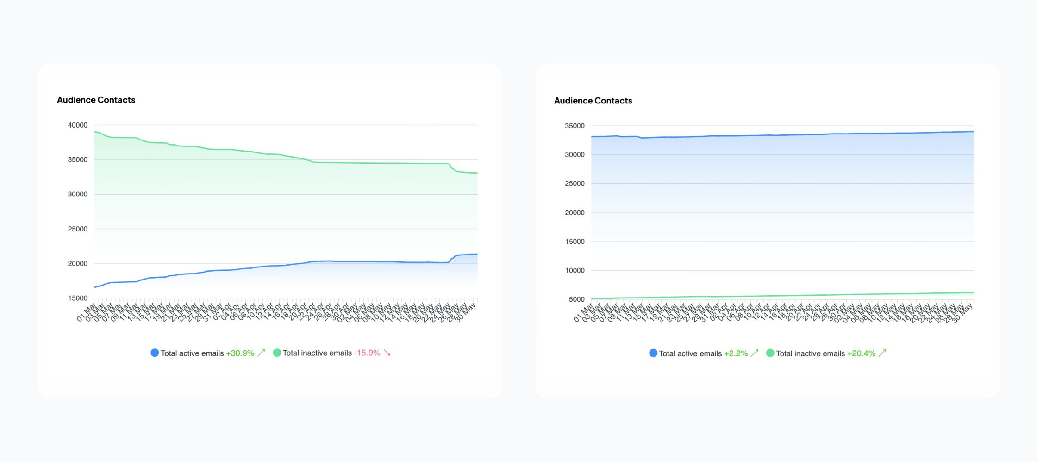Click the blue legend dot next to +30.9% series

point(155,353)
